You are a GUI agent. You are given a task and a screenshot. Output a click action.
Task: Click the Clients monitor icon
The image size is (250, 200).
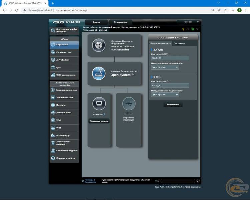pyautogui.click(x=99, y=104)
